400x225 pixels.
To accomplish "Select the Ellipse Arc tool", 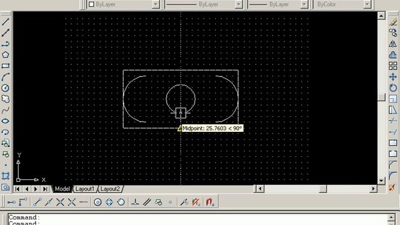I will pyautogui.click(x=6, y=132).
